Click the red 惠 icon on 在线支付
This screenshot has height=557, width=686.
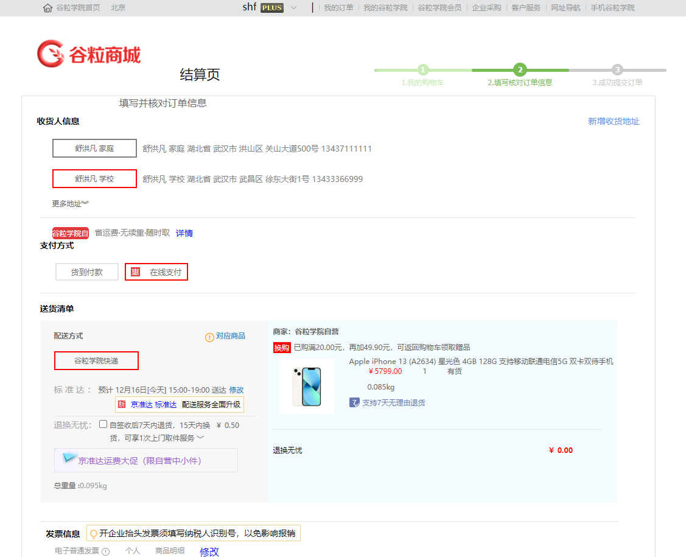[x=136, y=272]
